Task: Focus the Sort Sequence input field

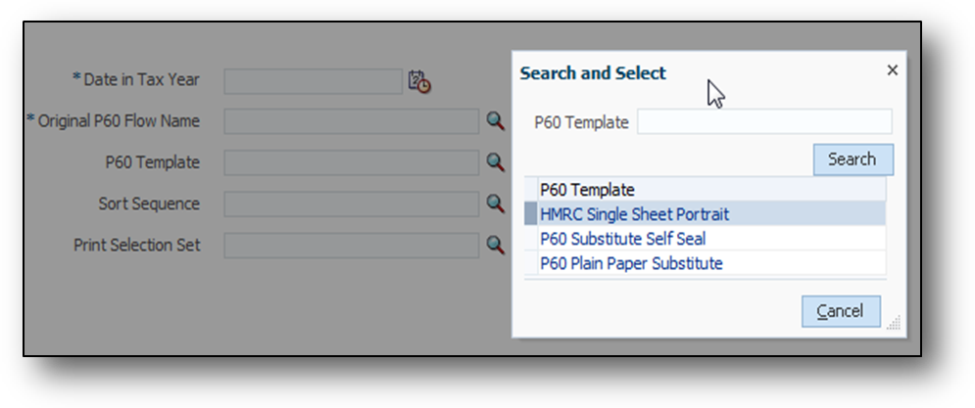Action: (351, 204)
